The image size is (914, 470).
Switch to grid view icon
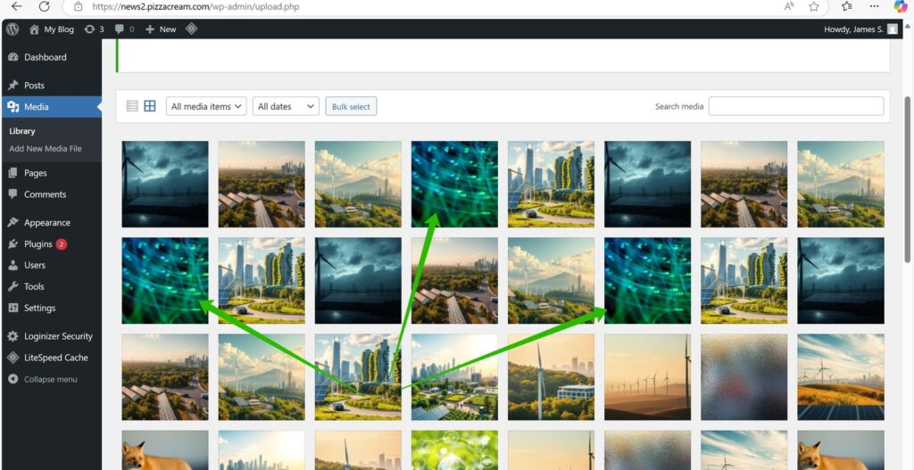150,106
